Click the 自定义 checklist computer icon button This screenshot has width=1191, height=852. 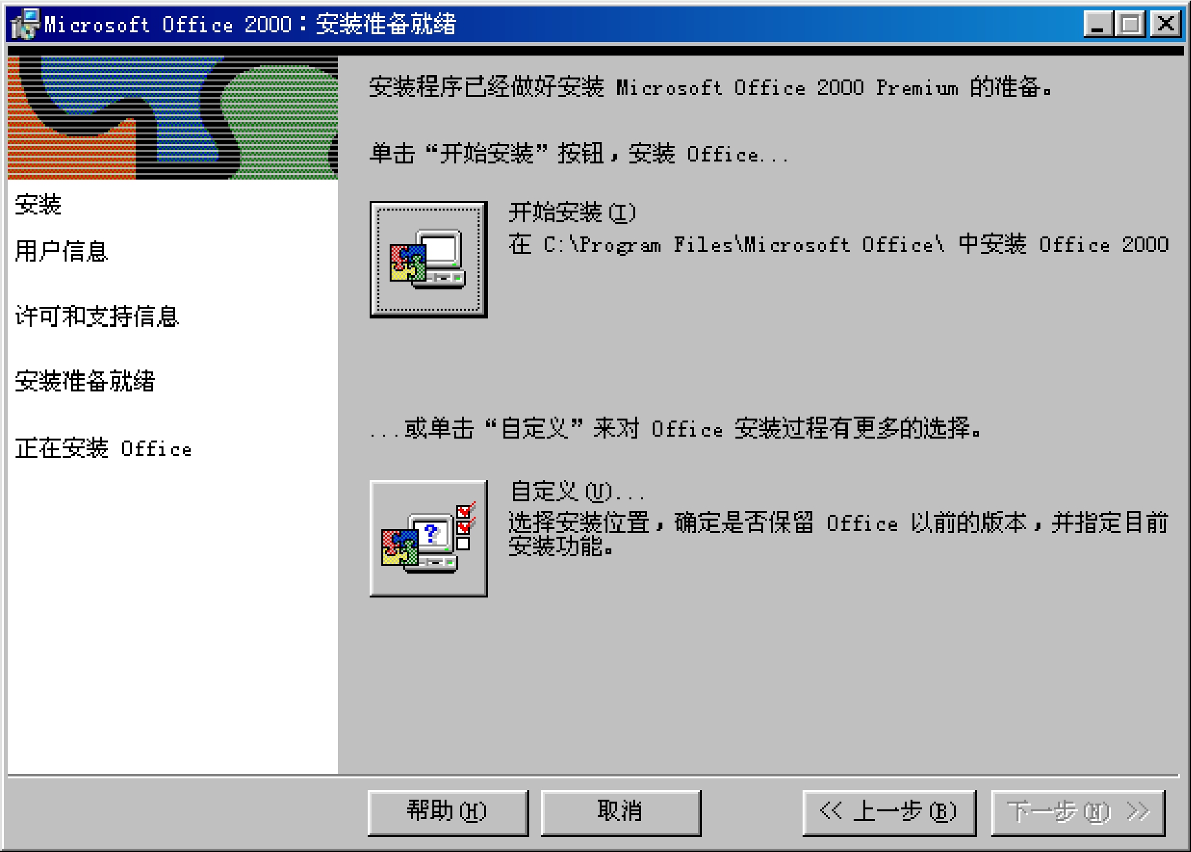click(428, 538)
